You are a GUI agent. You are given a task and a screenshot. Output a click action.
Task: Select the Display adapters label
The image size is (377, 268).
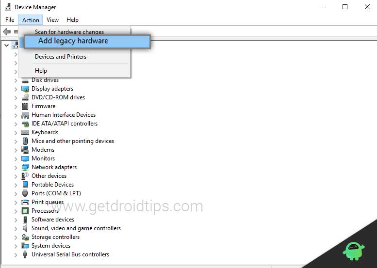(52, 89)
